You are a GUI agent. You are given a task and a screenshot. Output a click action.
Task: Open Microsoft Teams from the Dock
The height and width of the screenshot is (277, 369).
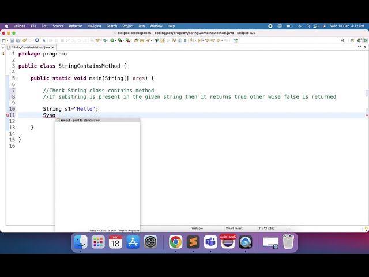click(x=210, y=242)
